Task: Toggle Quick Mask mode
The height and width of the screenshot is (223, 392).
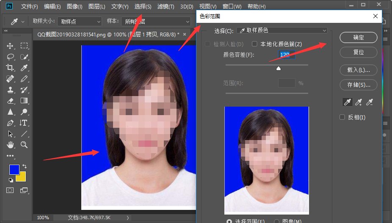Action: point(10,190)
